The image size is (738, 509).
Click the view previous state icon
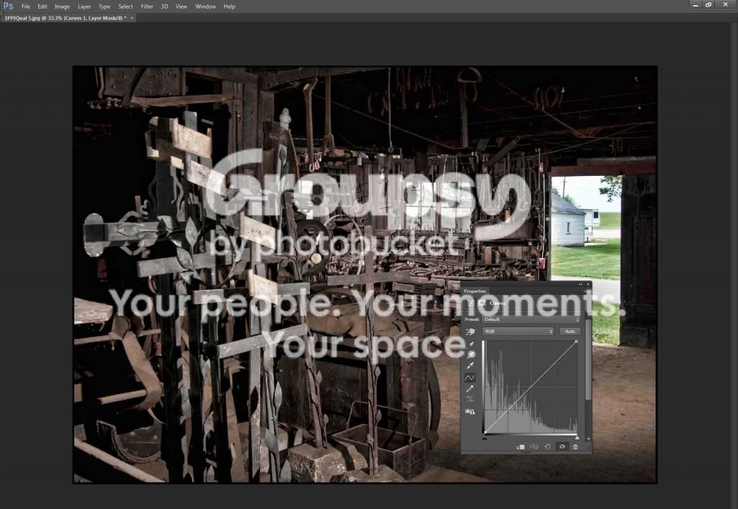point(534,447)
